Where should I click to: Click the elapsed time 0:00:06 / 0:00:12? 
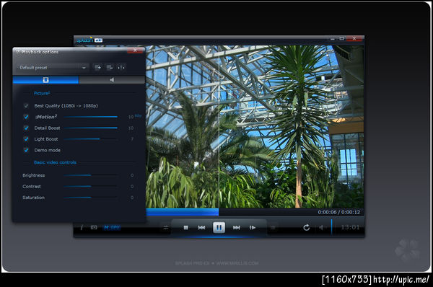[339, 212]
